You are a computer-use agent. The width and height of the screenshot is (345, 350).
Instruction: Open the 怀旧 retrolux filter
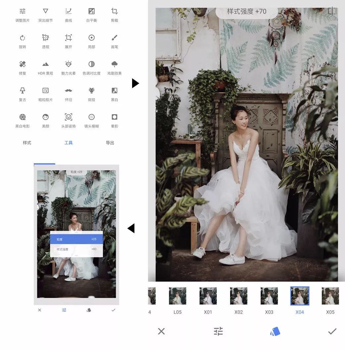pyautogui.click(x=69, y=94)
